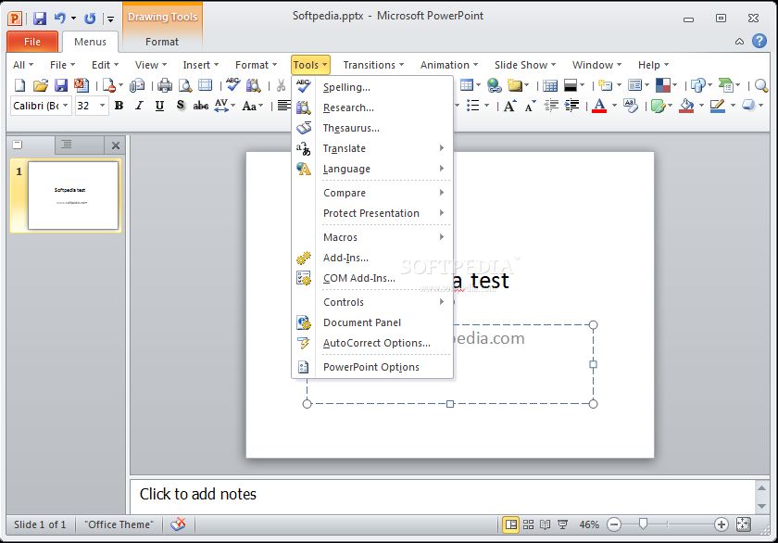The height and width of the screenshot is (543, 778).
Task: Expand Change Case Aa dropdown
Action: (261, 106)
